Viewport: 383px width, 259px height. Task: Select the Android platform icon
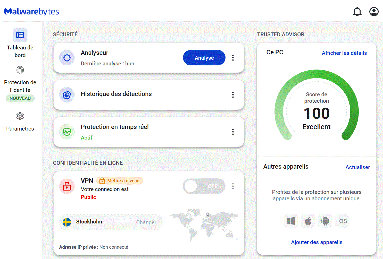[325, 221]
